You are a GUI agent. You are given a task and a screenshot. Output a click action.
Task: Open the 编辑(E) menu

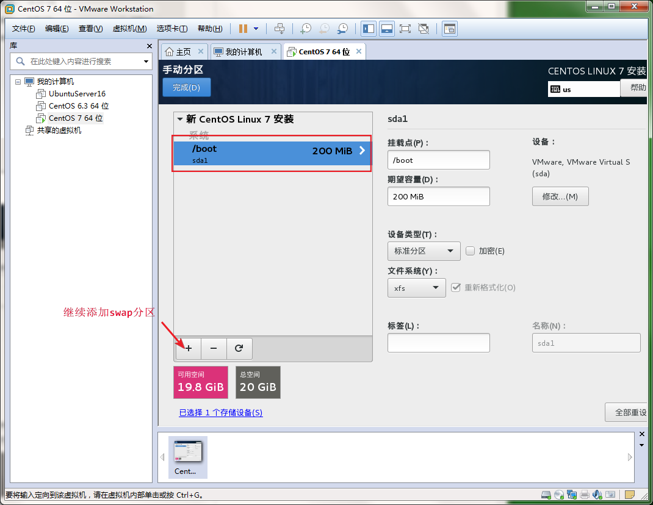[x=57, y=28]
